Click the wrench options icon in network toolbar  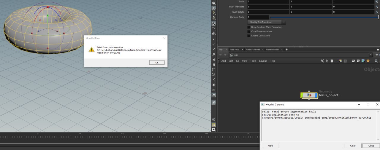tap(322, 61)
